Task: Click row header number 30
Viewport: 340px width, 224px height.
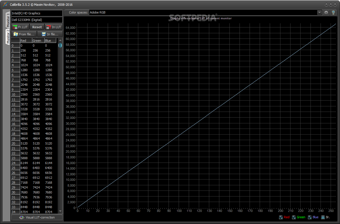Action: pos(15,192)
